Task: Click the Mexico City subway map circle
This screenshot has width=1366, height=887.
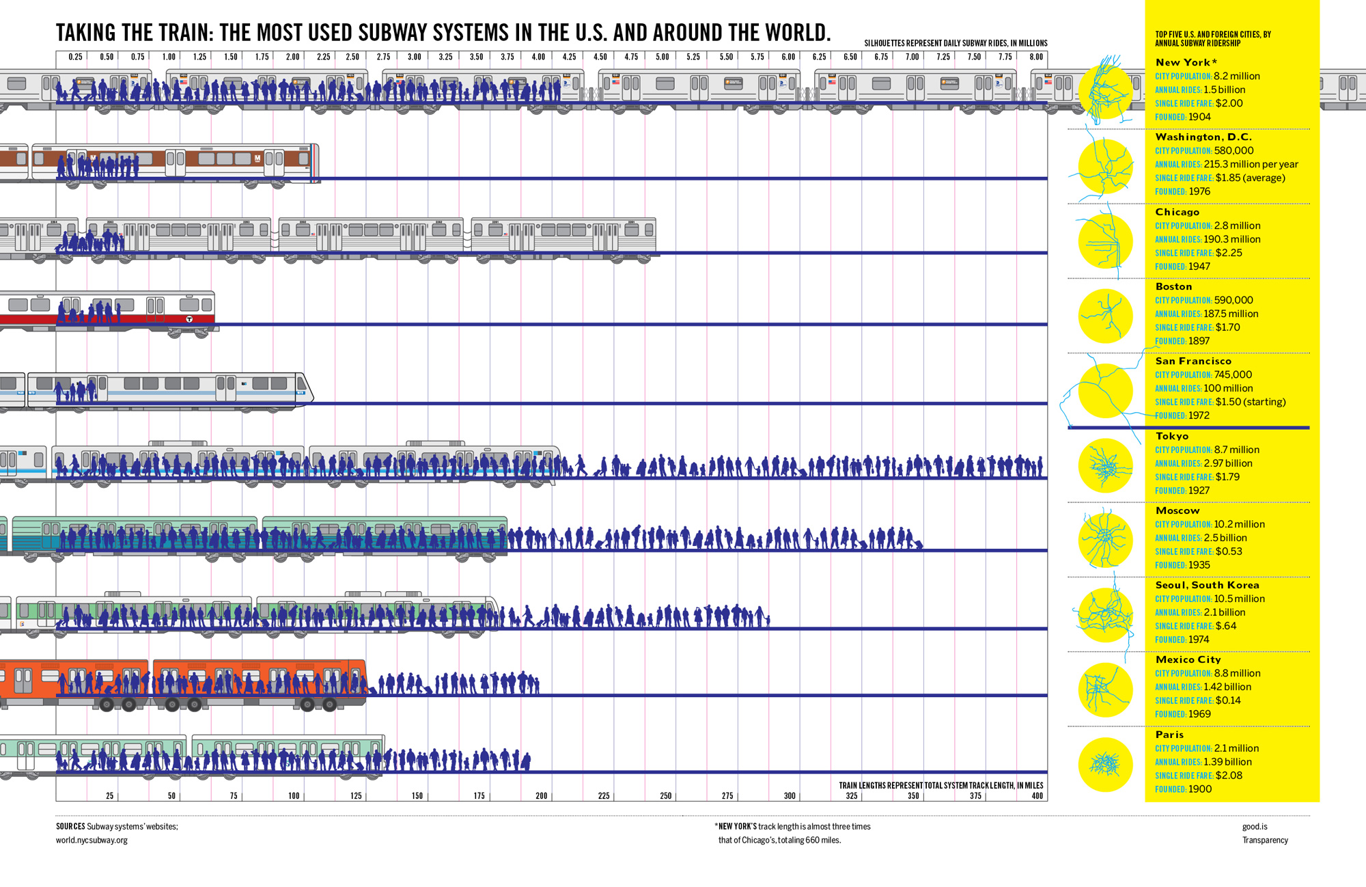Action: coord(1105,690)
